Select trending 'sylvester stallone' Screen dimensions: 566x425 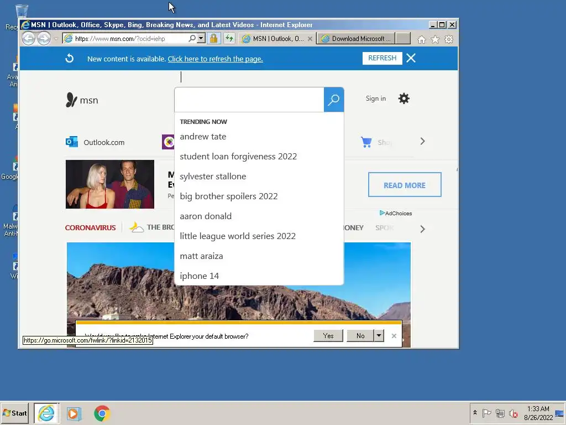(x=213, y=177)
